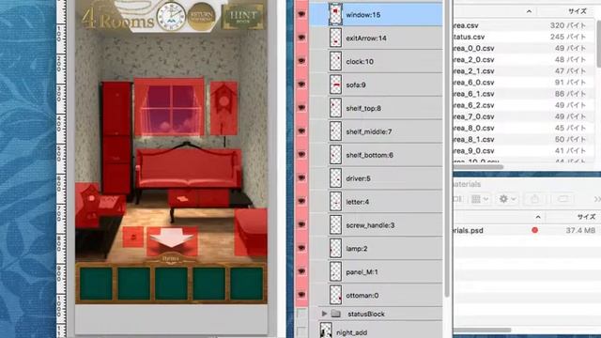Click the window highlighted in red
Viewport: 601px width, 338px height.
click(x=169, y=107)
